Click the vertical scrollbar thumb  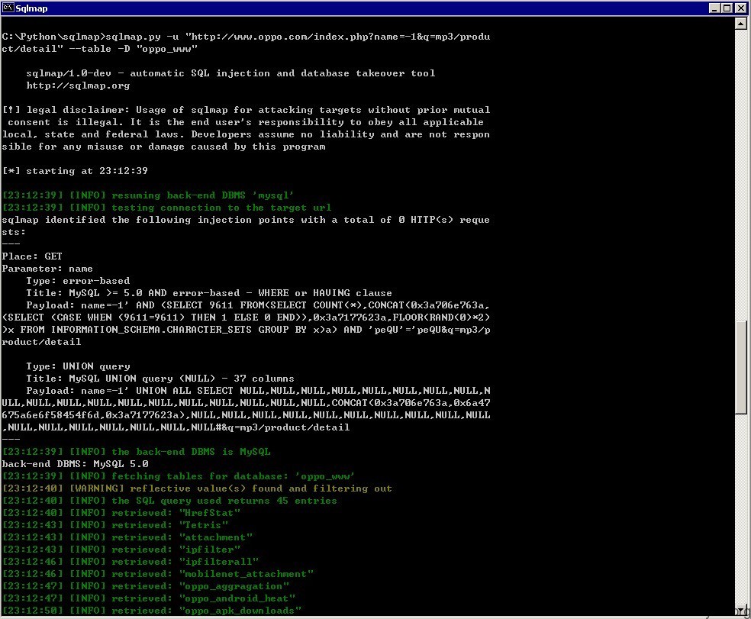741,367
